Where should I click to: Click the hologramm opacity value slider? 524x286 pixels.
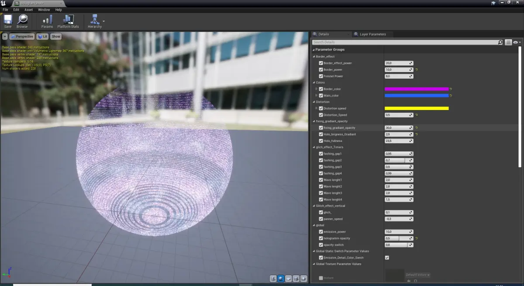point(399,238)
